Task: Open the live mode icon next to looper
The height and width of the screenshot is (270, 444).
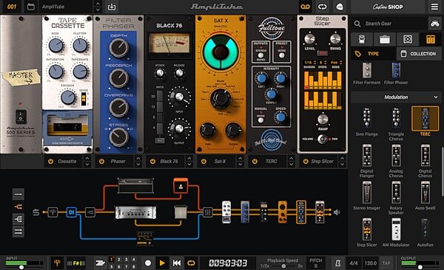Action: 339,7
